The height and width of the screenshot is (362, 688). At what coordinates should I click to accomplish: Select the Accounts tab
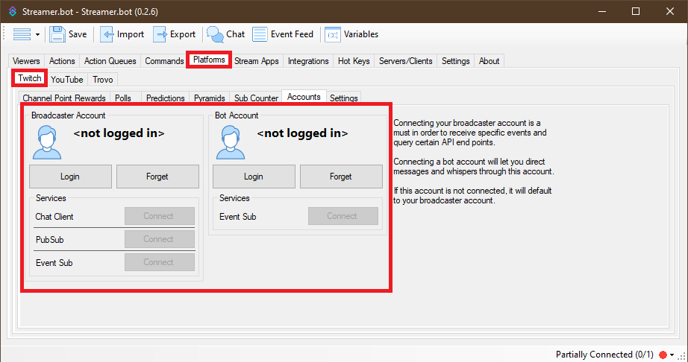(304, 97)
